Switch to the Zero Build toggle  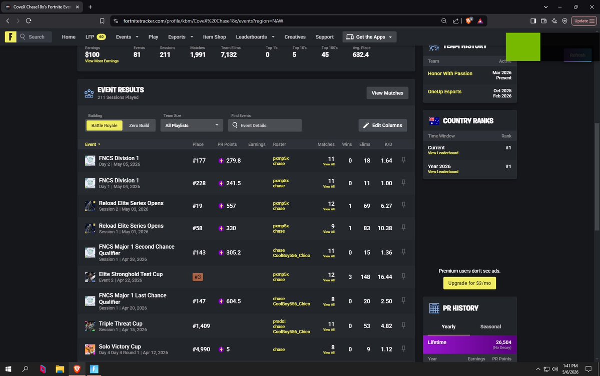pyautogui.click(x=139, y=125)
